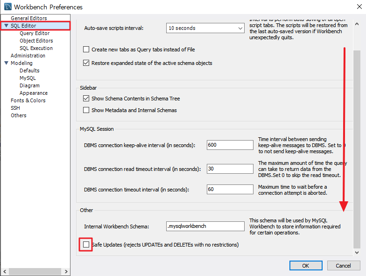The height and width of the screenshot is (276, 366).
Task: Click the Cancel button
Action: [x=344, y=266]
